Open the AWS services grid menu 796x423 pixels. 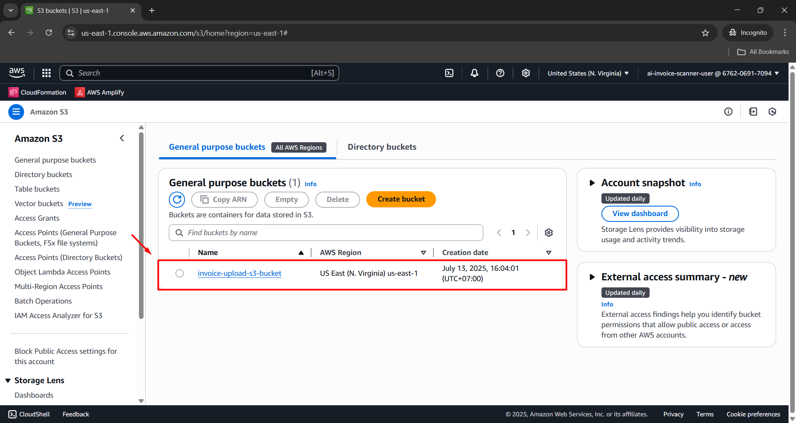(x=46, y=73)
